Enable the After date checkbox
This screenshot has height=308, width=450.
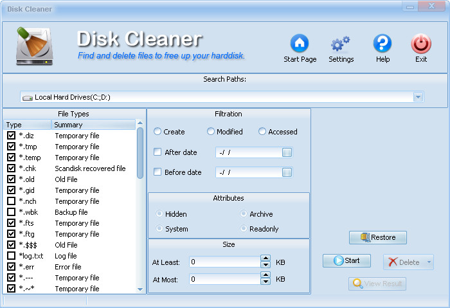click(157, 152)
